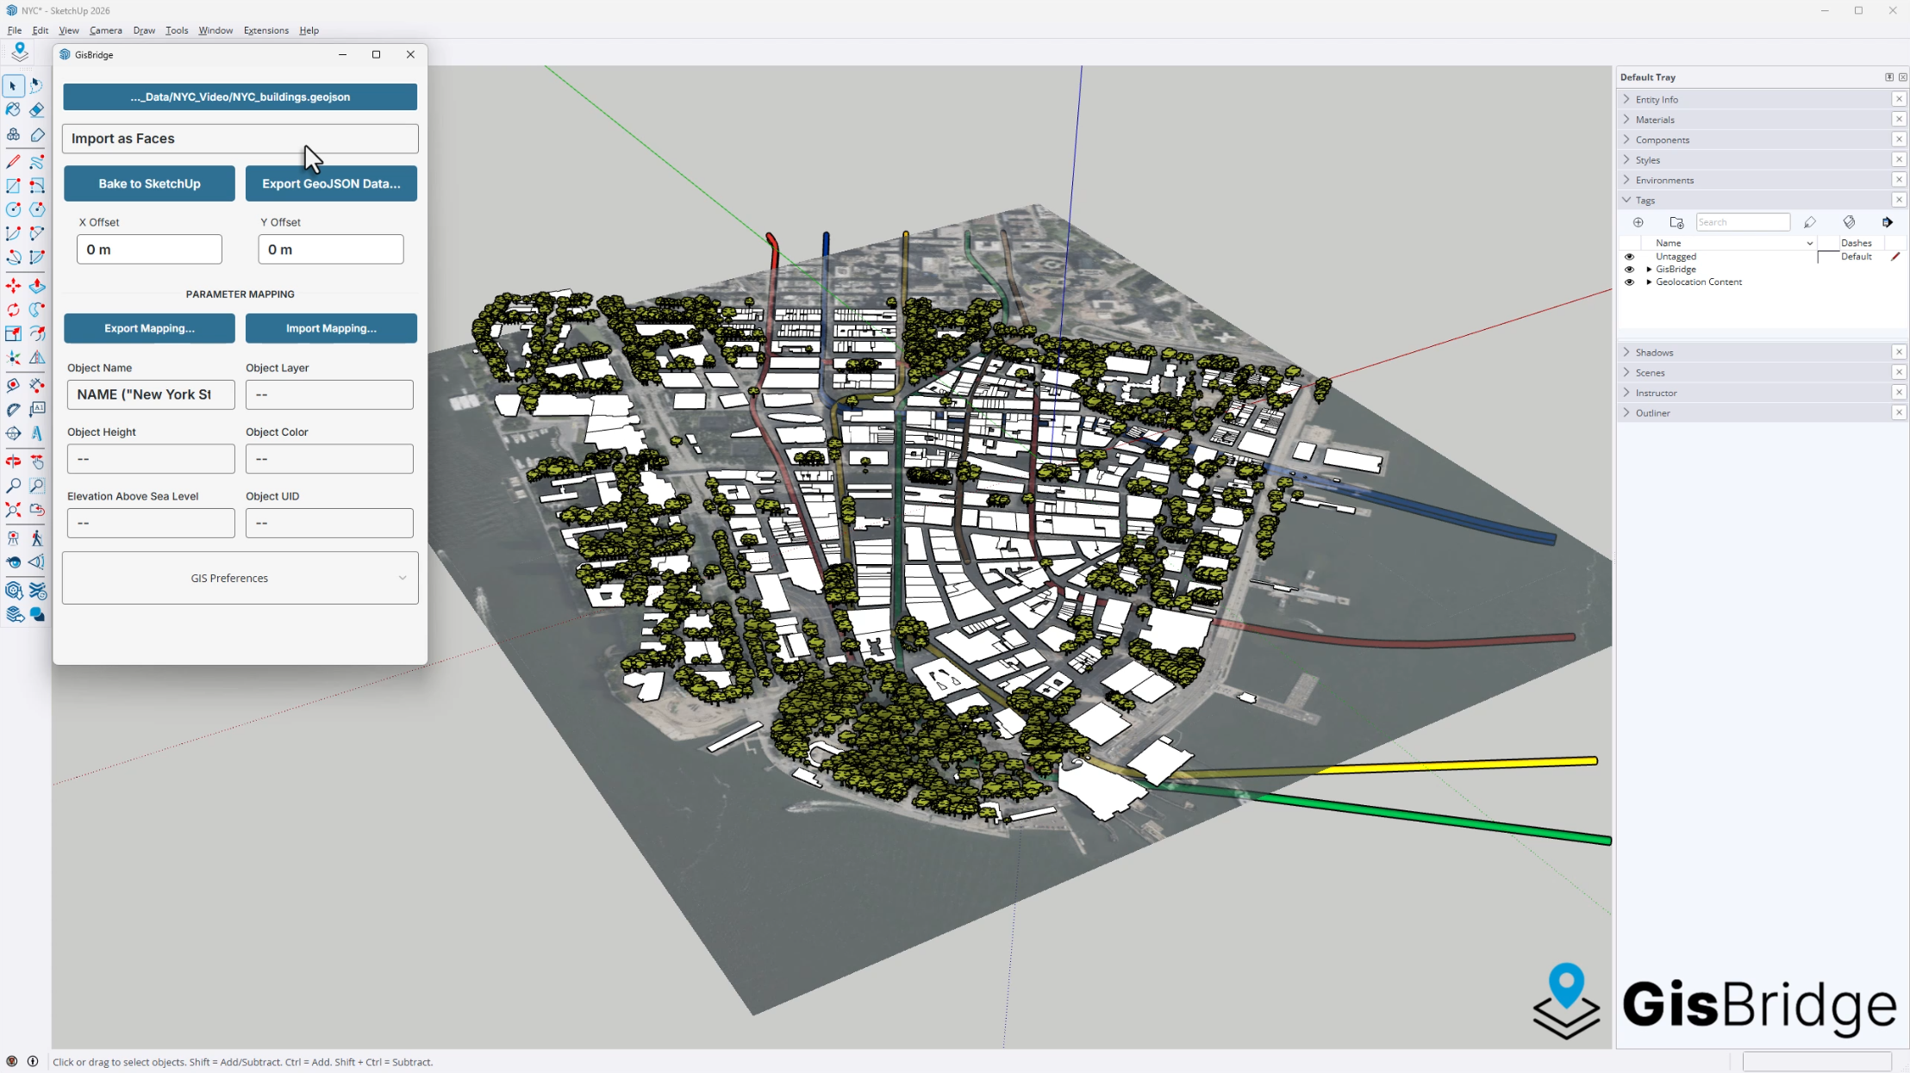
Task: Click Bake to SketchUp button
Action: coord(149,183)
